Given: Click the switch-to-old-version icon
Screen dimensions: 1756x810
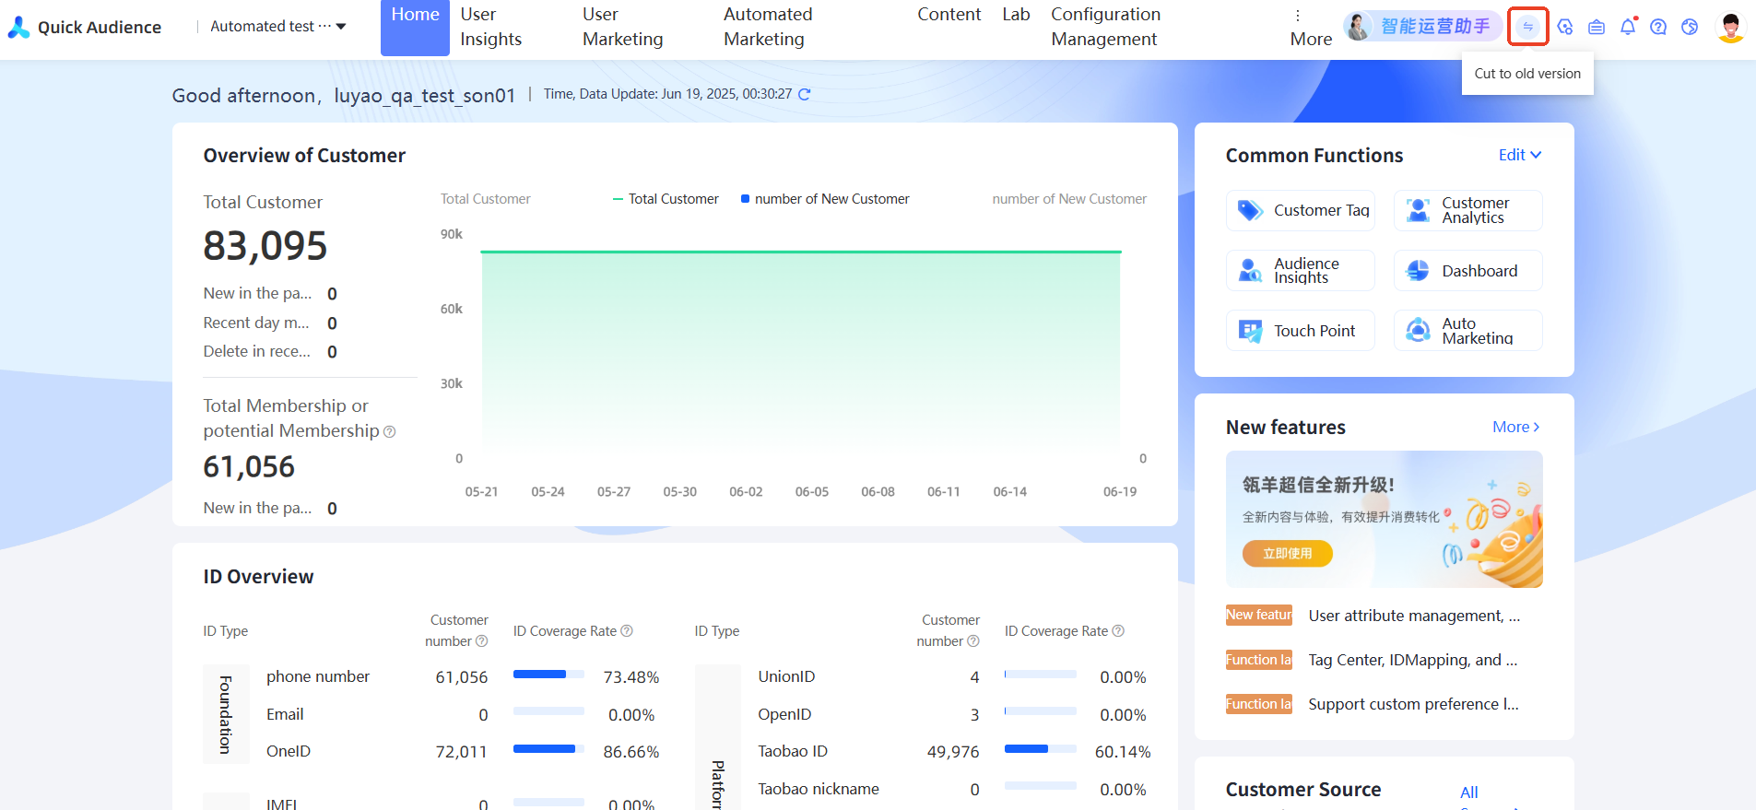Looking at the screenshot, I should pos(1527,27).
